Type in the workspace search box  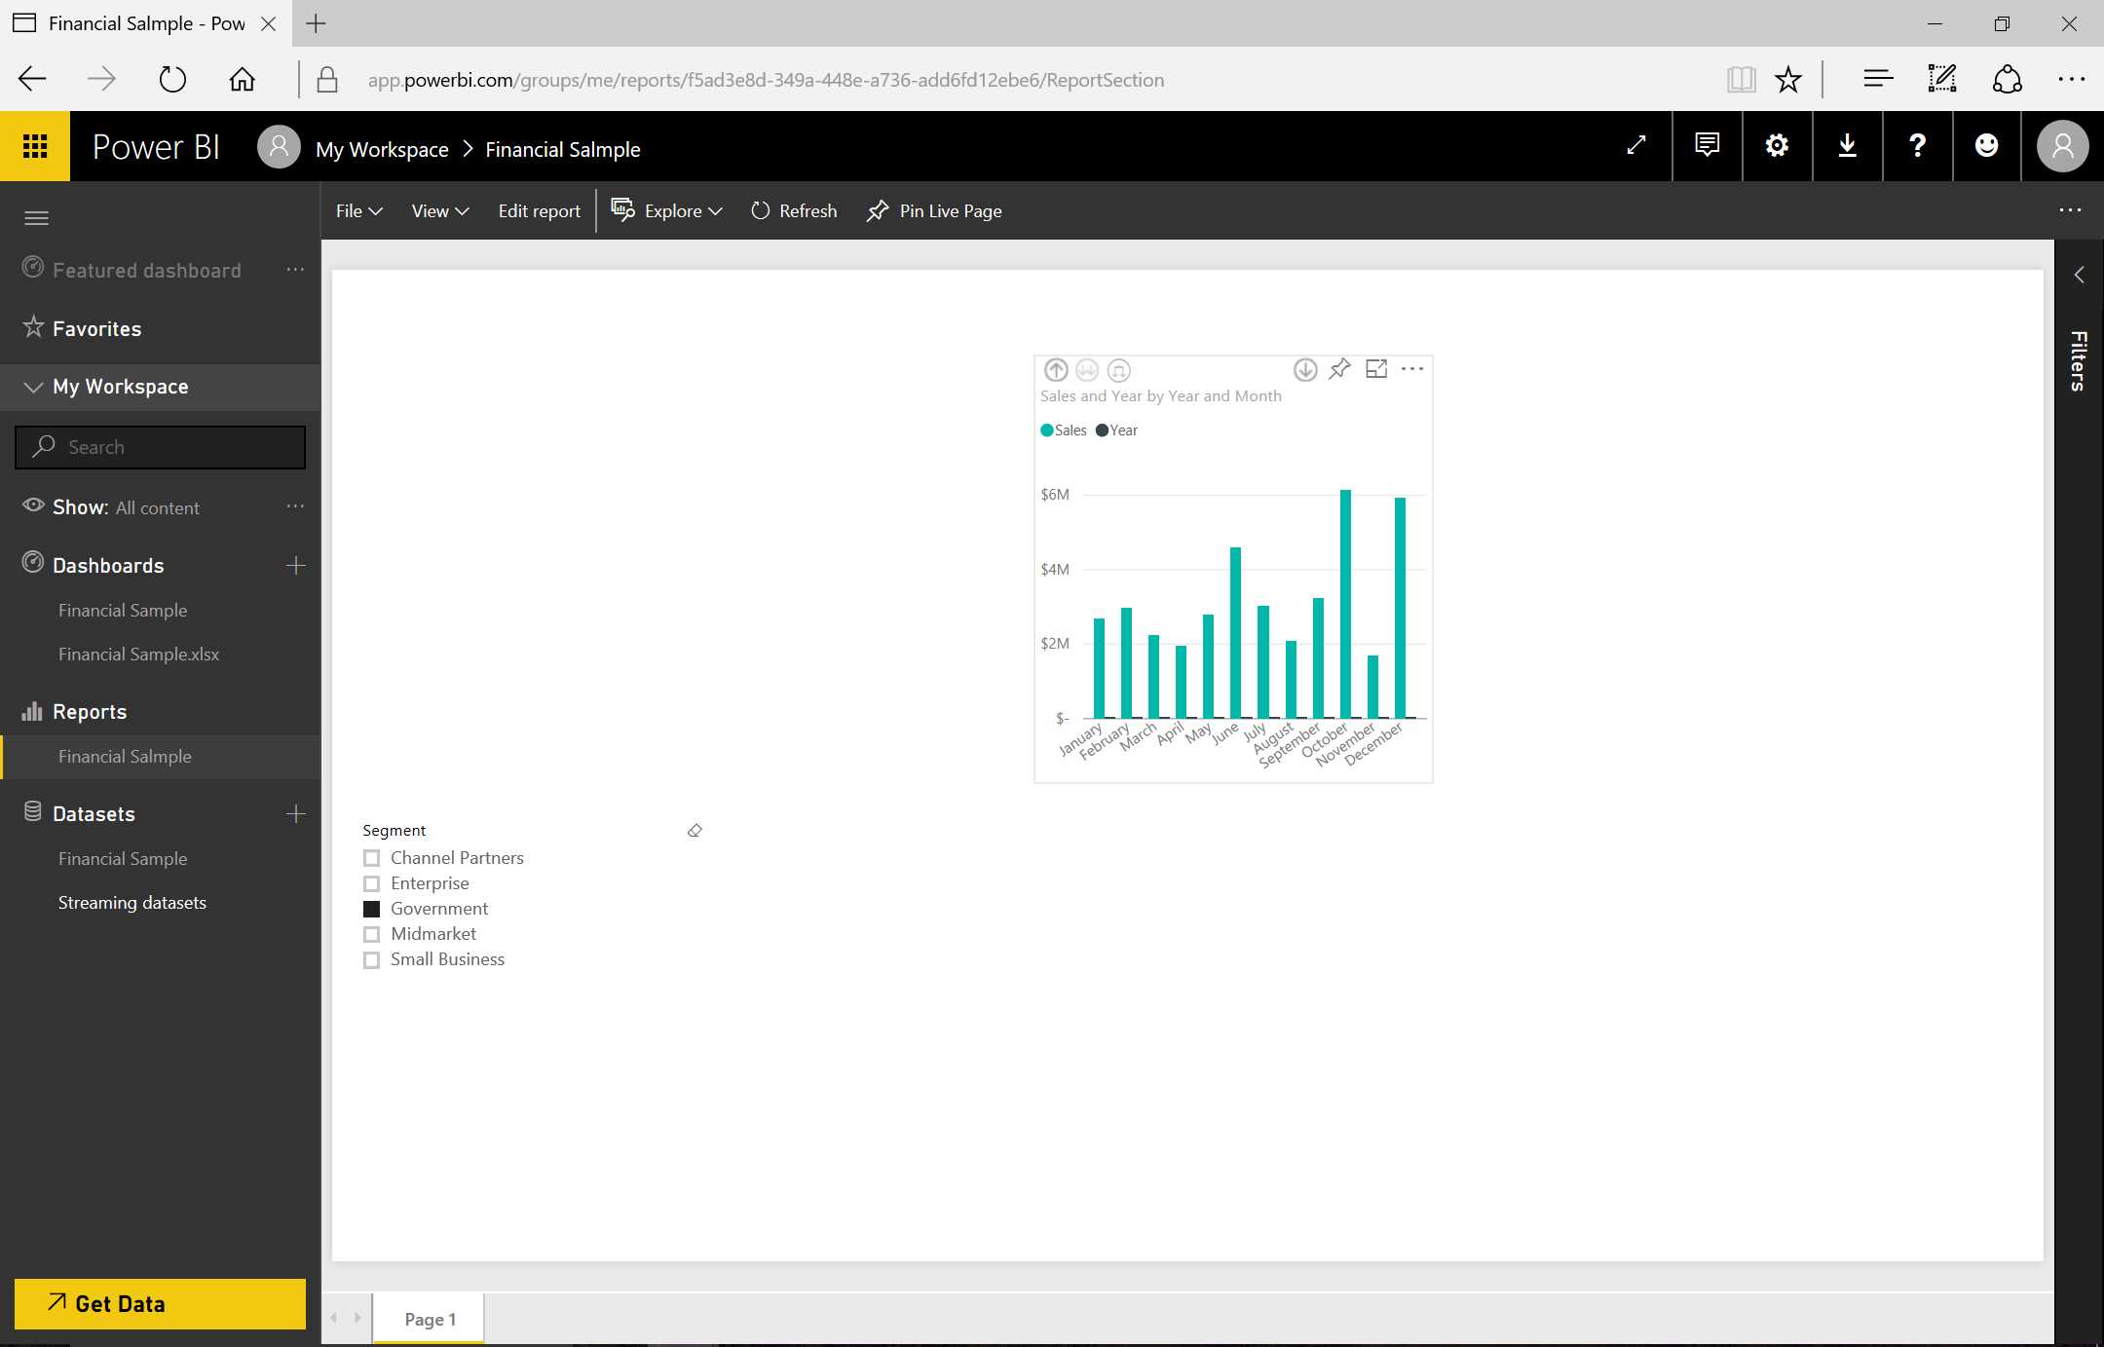pyautogui.click(x=161, y=447)
